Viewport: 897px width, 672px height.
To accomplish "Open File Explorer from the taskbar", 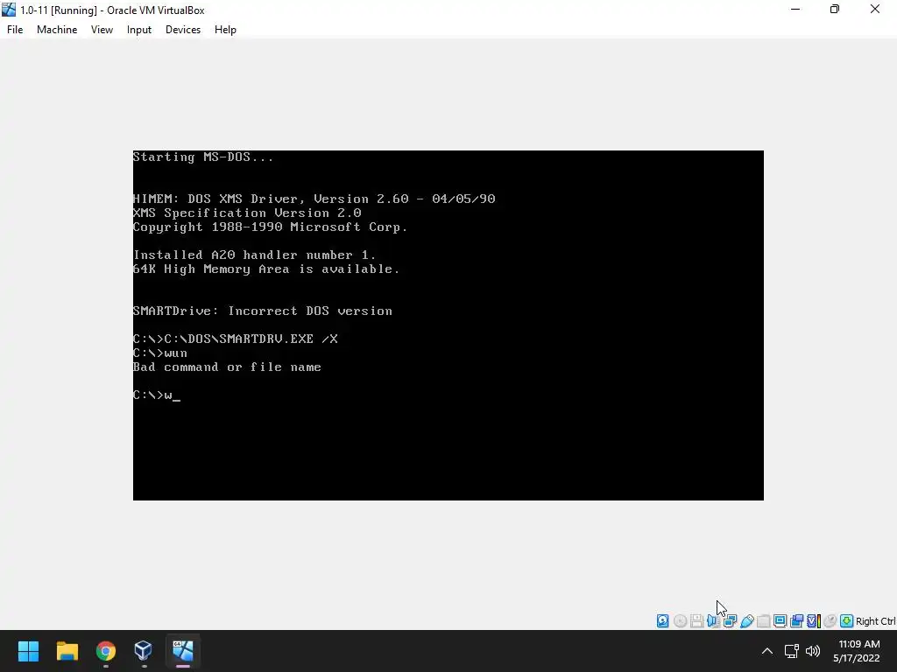I will [x=67, y=651].
